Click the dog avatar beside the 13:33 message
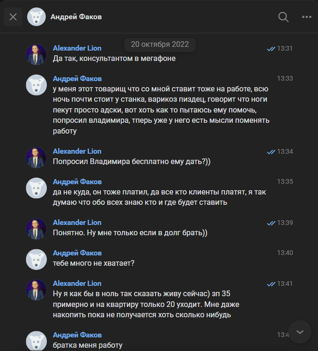This screenshot has width=318, height=351. (x=36, y=85)
